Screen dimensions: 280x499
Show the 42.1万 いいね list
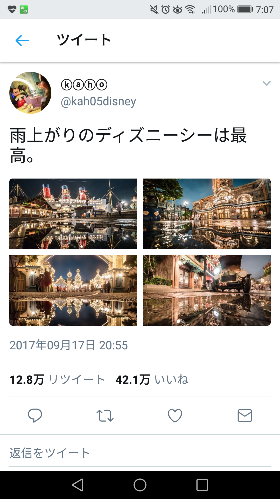pos(152,380)
